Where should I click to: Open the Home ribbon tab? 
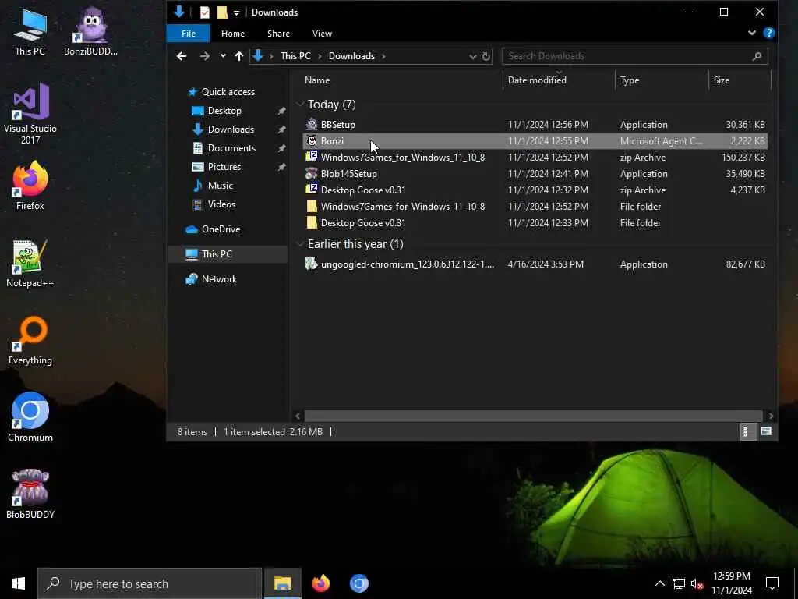pyautogui.click(x=232, y=34)
